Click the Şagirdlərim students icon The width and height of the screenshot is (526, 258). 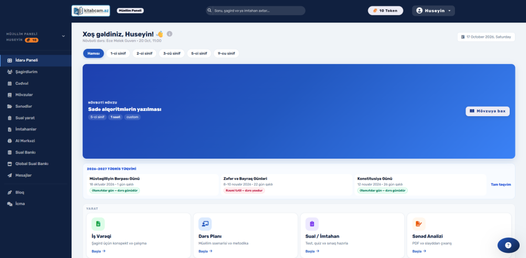click(x=9, y=71)
